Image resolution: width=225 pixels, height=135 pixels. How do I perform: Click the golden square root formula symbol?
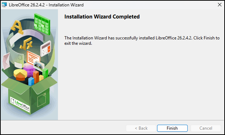(26, 44)
